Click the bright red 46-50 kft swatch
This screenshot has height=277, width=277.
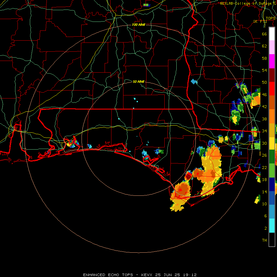coord(272,89)
